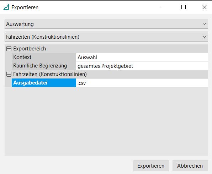Click the Exportieren button
The image size is (212, 174).
[x=151, y=165]
